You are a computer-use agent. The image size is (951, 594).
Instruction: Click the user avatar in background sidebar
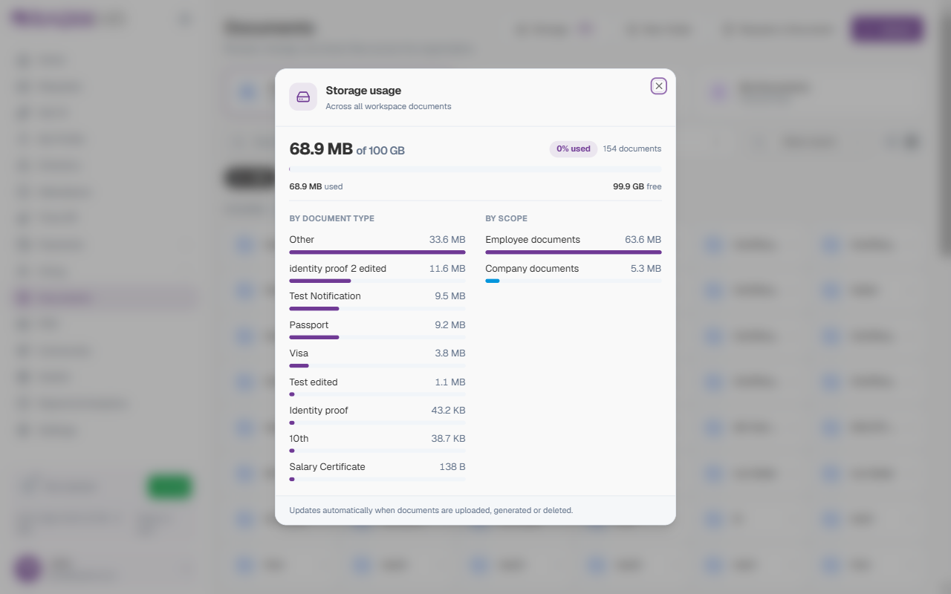point(28,569)
